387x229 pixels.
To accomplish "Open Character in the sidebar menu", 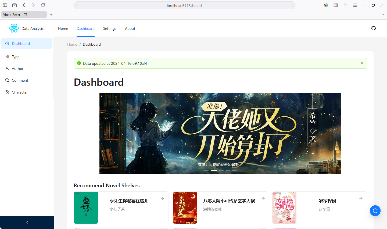I will [27, 92].
